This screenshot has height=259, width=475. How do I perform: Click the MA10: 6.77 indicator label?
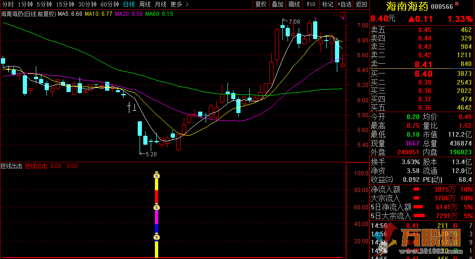99,14
